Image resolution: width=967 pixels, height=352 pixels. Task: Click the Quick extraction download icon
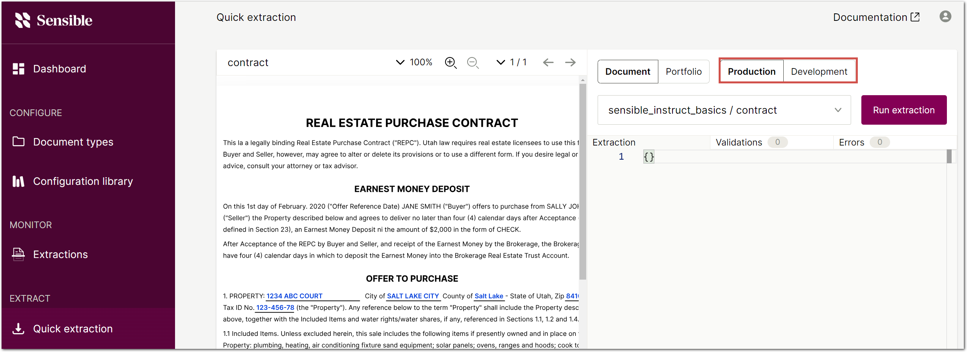[x=19, y=328]
